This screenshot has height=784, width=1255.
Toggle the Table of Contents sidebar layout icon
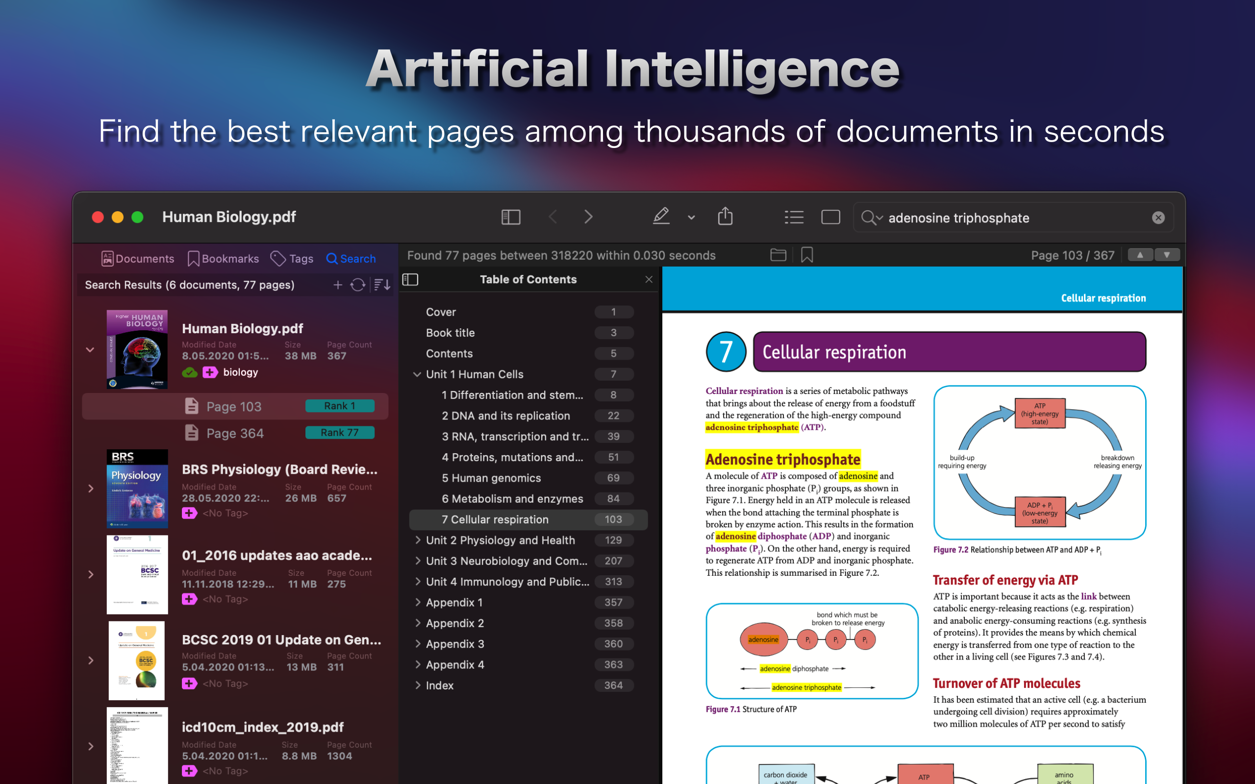tap(410, 279)
